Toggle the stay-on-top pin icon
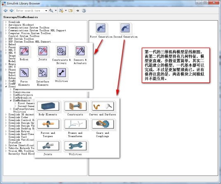This screenshot has height=184, width=221. 78,11
